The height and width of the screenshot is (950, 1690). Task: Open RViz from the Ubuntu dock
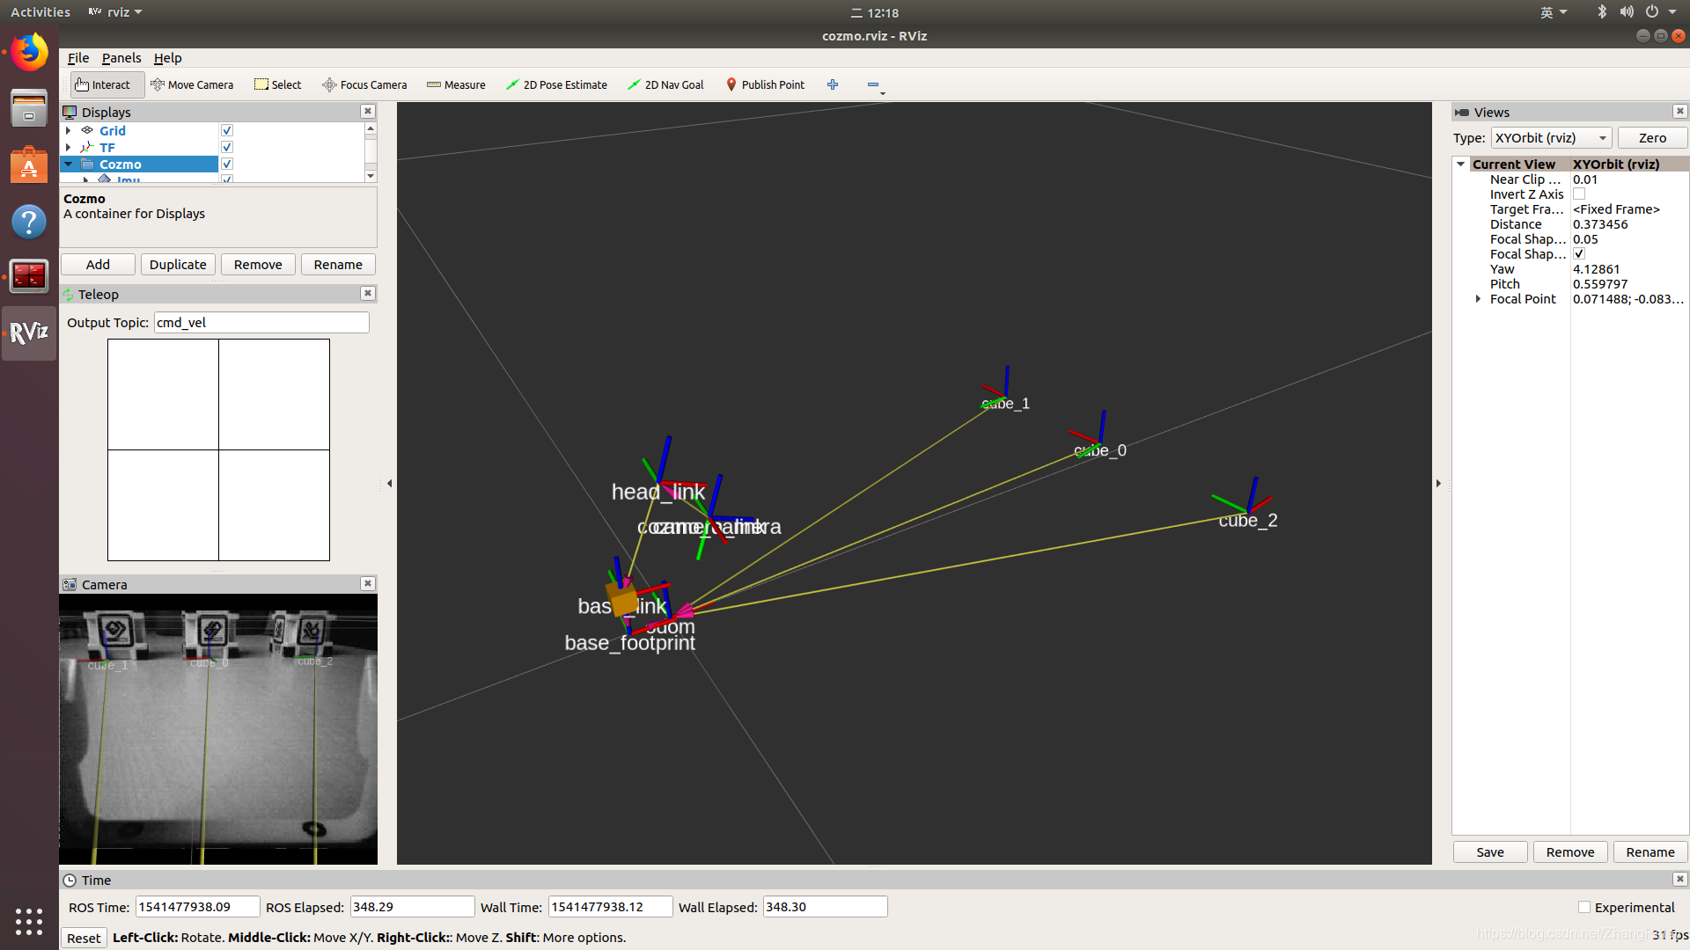[29, 332]
